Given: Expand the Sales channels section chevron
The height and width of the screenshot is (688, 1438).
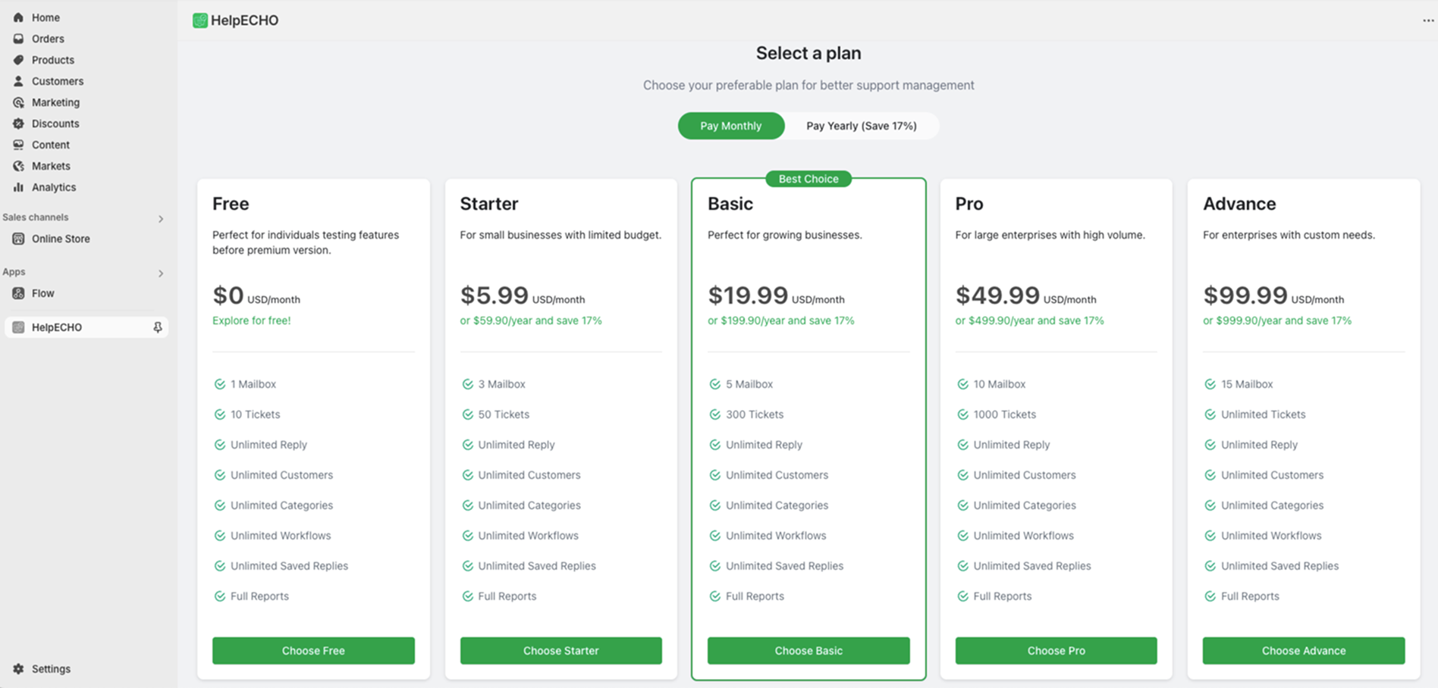Looking at the screenshot, I should click(x=161, y=219).
